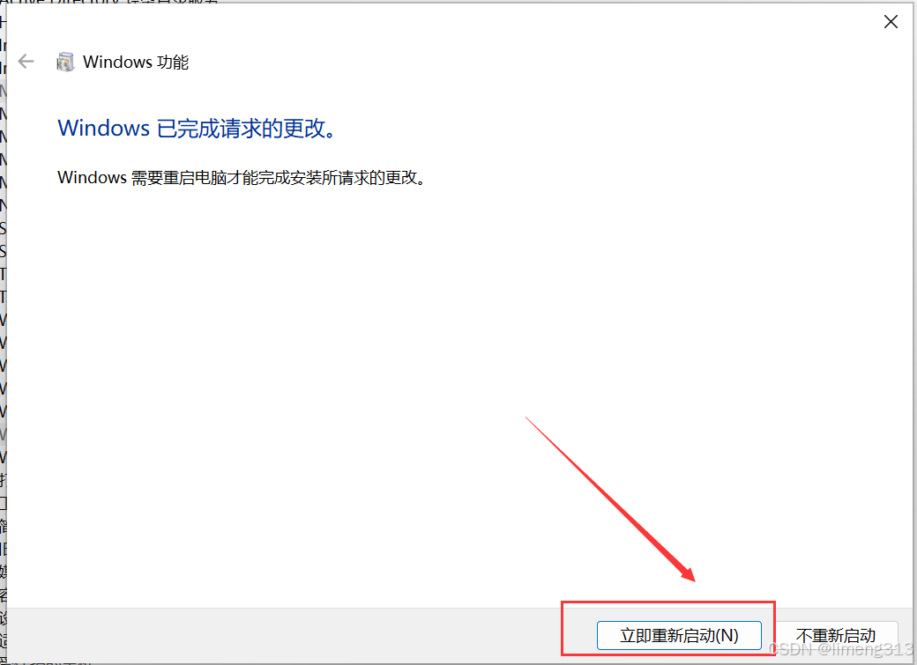Choose 不重新启动 button
The height and width of the screenshot is (665, 917).
pos(836,635)
